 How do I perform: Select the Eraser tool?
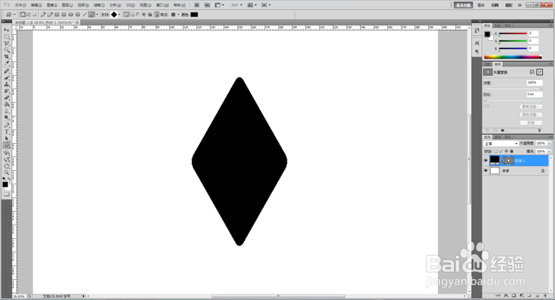[6, 98]
